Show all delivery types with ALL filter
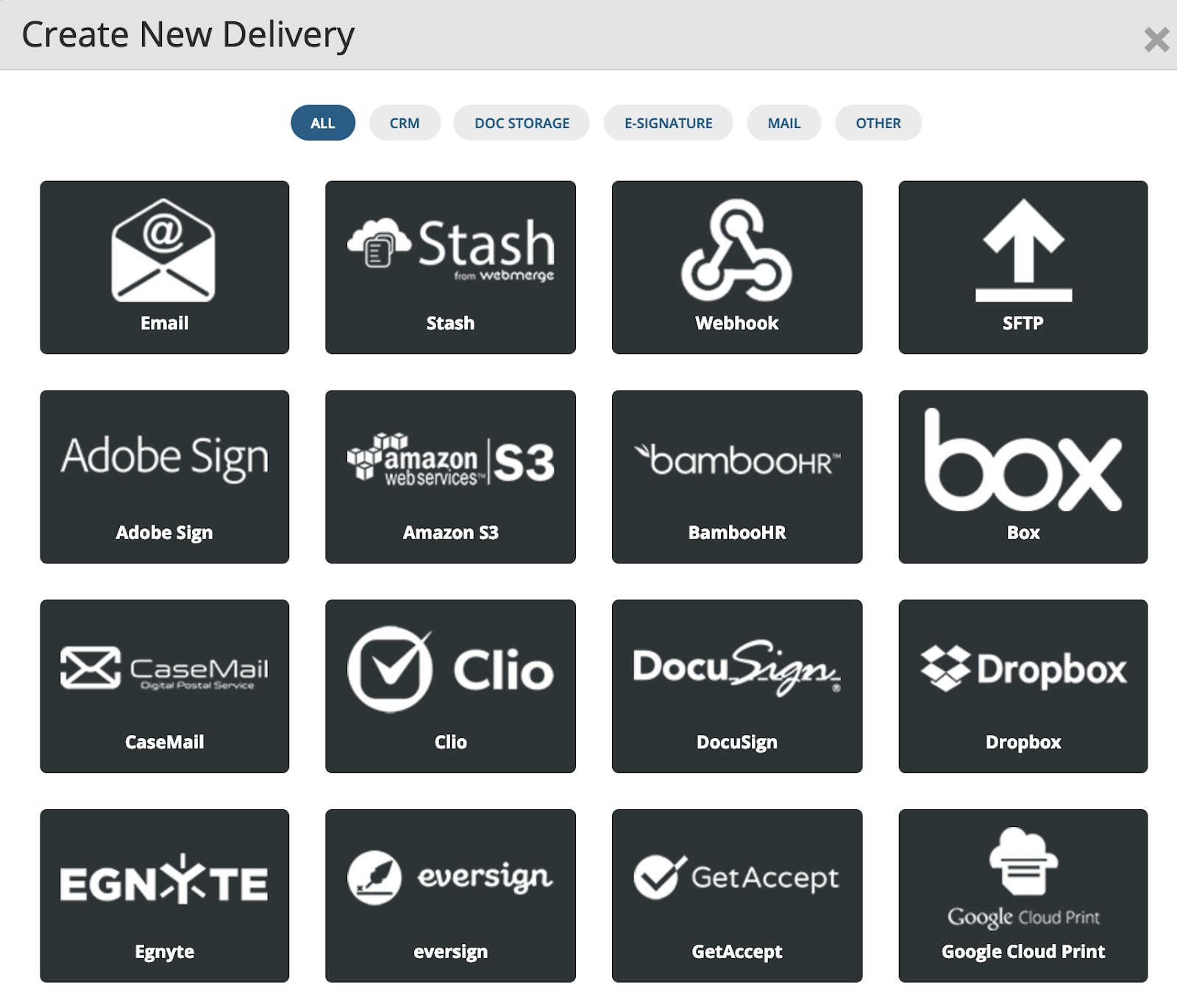The image size is (1177, 1002). [323, 123]
